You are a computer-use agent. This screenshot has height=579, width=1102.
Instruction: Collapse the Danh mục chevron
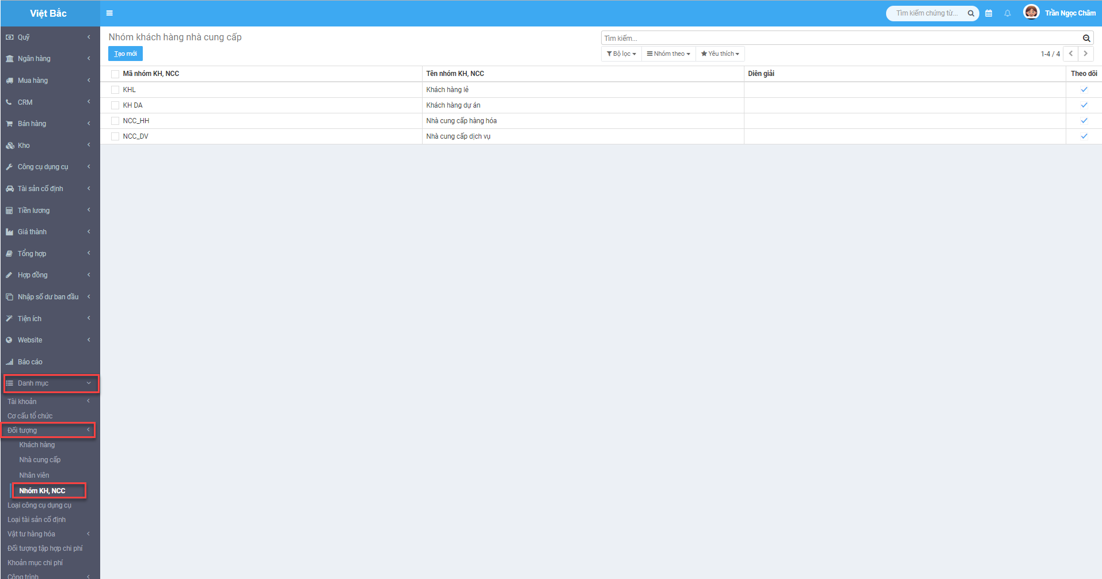tap(89, 383)
